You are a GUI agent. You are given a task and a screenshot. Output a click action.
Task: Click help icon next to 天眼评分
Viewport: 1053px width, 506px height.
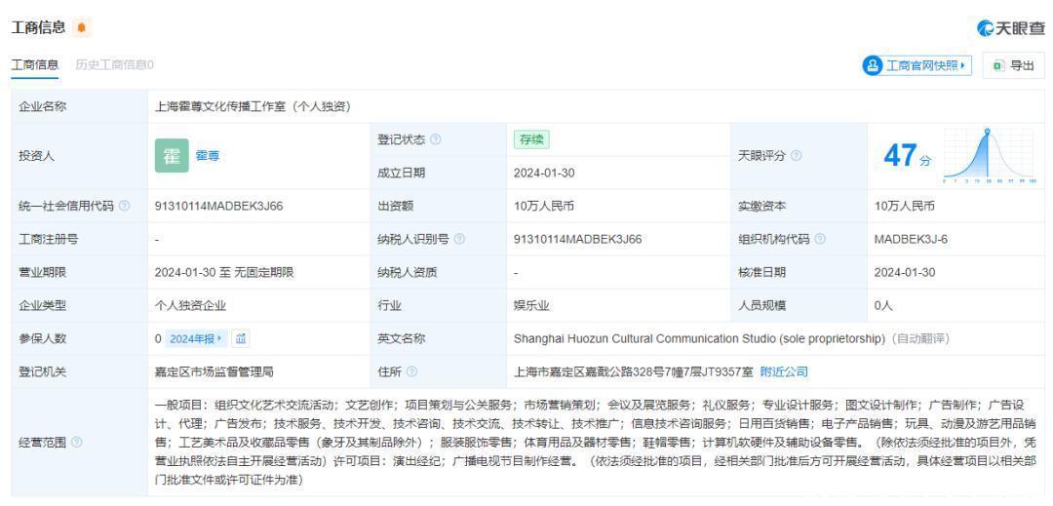pyautogui.click(x=797, y=156)
